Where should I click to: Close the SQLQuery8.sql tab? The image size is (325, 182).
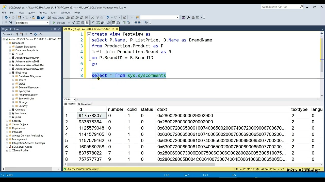pyautogui.click(x=117, y=29)
